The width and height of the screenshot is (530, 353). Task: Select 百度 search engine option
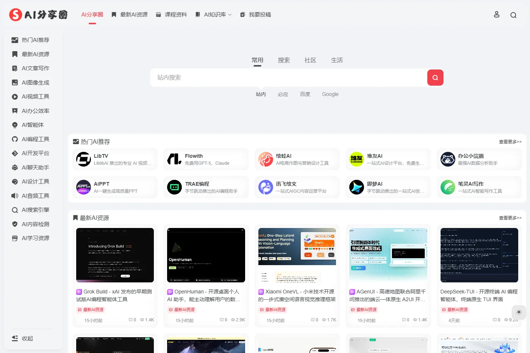click(305, 95)
